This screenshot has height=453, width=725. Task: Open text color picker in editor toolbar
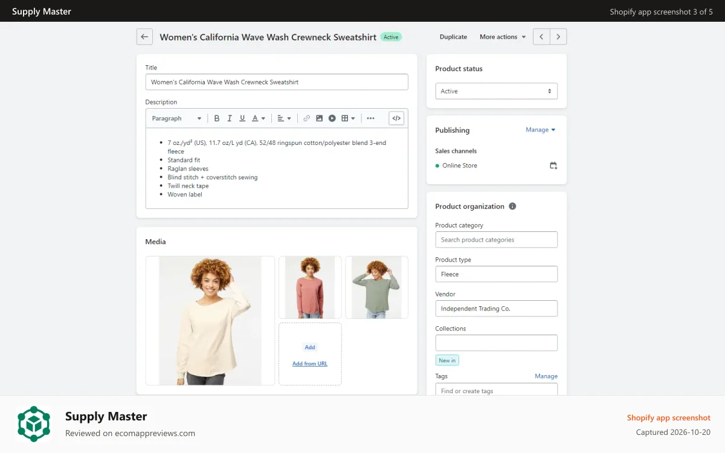click(259, 118)
